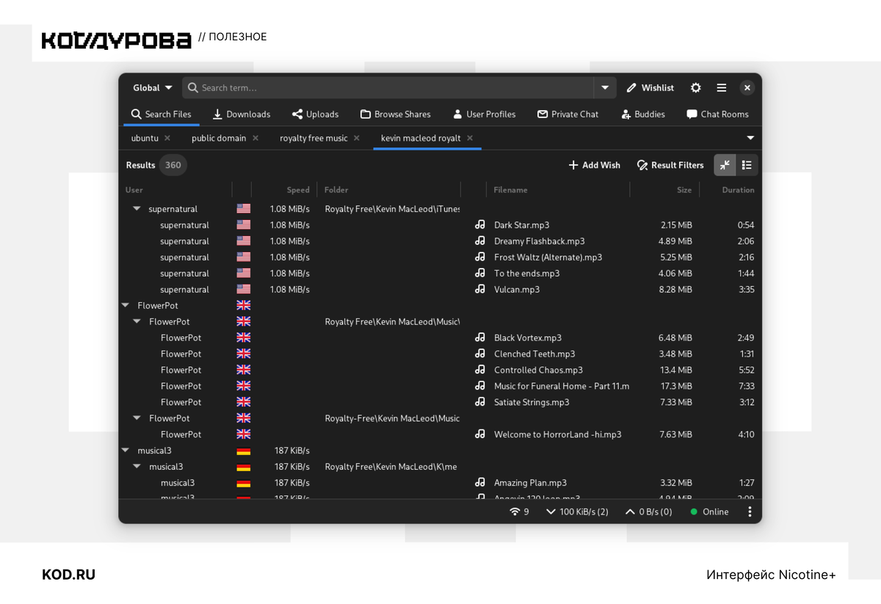Click the Results 360 count badge

click(173, 165)
